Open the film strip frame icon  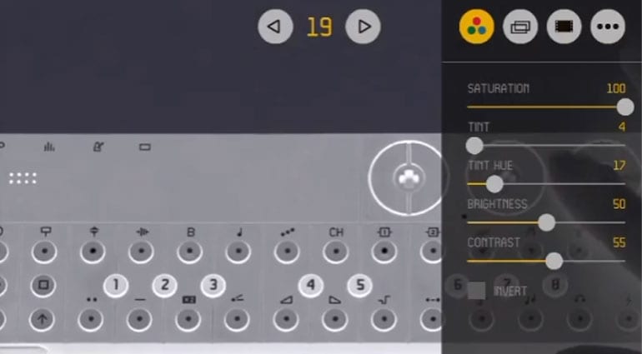point(564,27)
